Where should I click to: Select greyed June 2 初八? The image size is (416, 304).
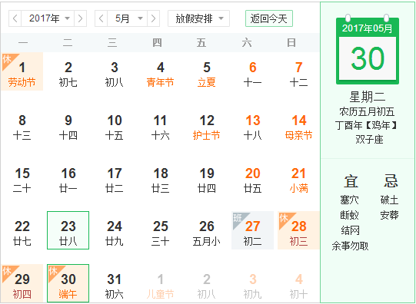(x=207, y=283)
